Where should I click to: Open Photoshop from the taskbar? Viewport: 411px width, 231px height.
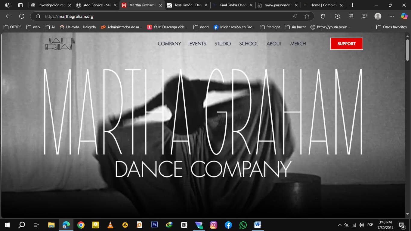point(154,225)
